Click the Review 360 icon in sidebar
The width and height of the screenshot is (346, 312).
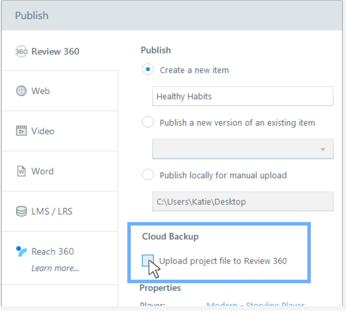pyautogui.click(x=21, y=52)
